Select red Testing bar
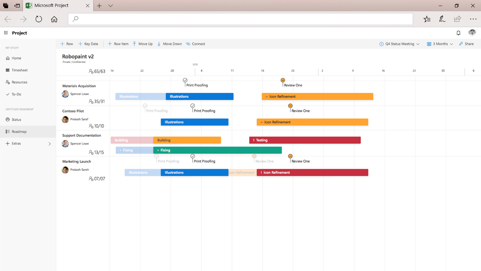Image resolution: width=481 pixels, height=271 pixels. point(305,140)
